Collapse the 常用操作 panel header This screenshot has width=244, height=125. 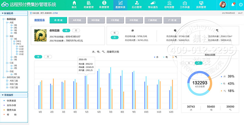(x=14, y=95)
